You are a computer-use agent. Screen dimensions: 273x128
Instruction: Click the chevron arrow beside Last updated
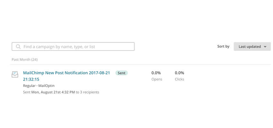pos(265,47)
